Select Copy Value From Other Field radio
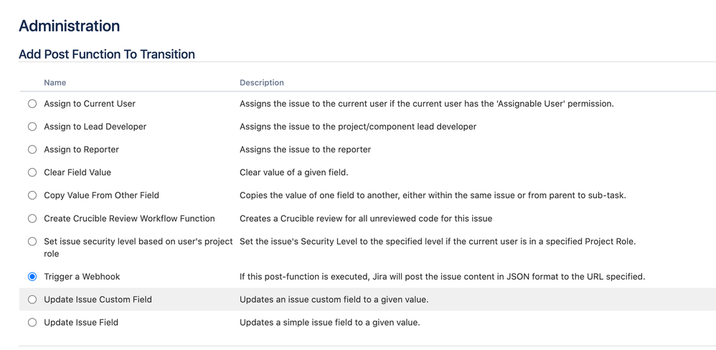This screenshot has height=350, width=716. 32,195
